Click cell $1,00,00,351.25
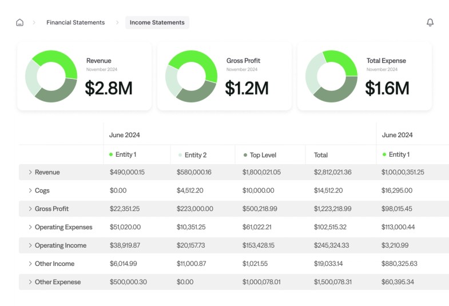This screenshot has width=449, height=306. coord(403,172)
